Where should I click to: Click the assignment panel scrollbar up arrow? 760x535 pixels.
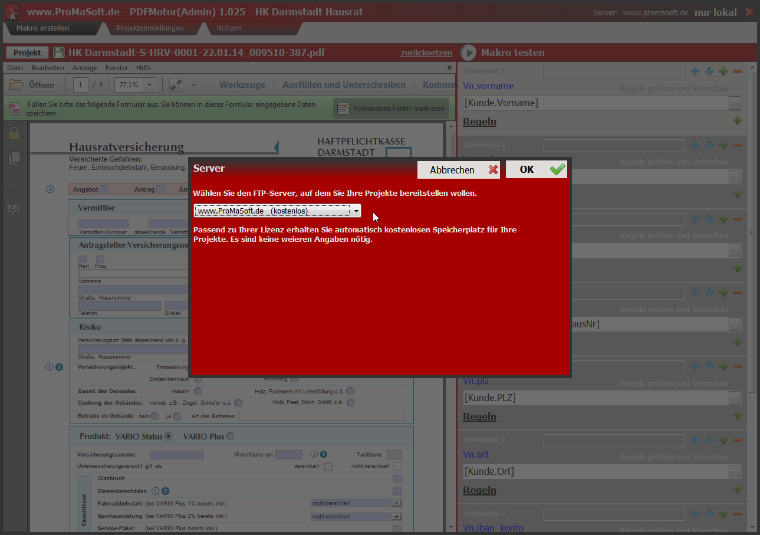coord(752,68)
